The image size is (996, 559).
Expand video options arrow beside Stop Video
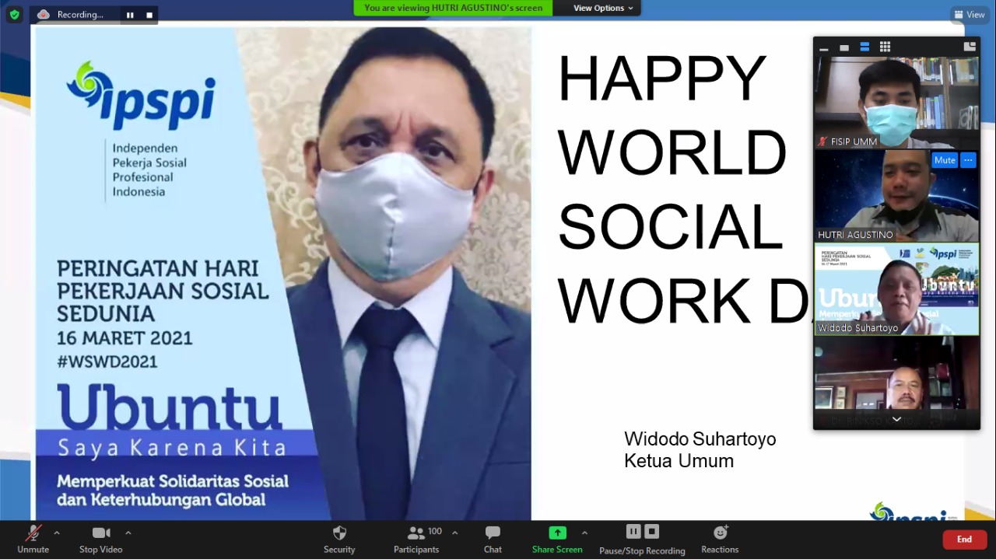[128, 533]
